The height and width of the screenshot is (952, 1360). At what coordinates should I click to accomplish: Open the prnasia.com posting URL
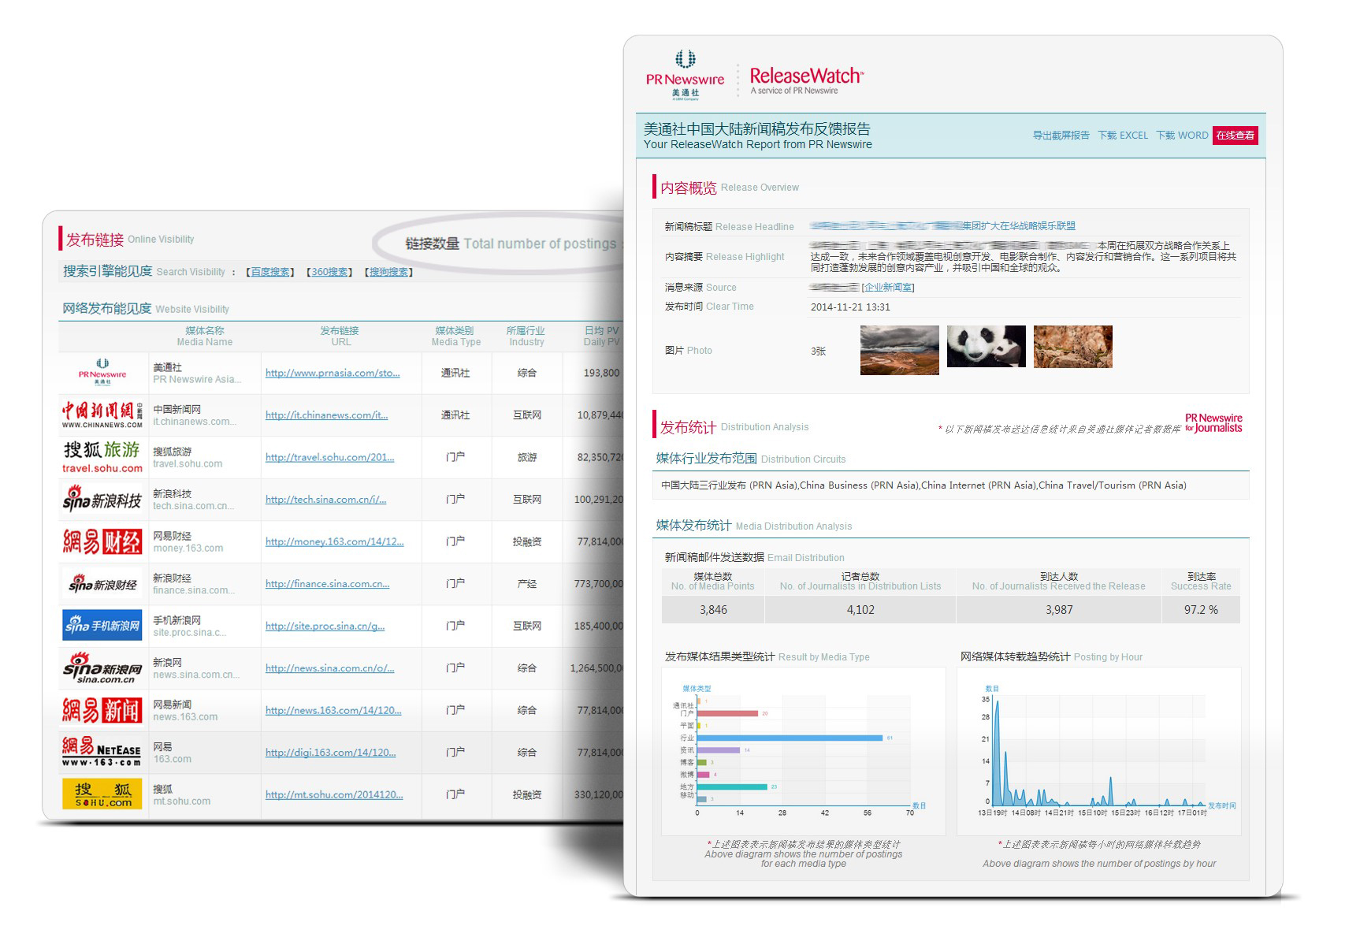(x=333, y=373)
